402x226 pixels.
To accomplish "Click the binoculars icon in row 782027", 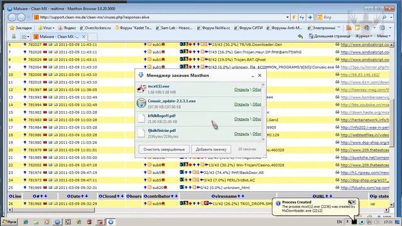I will 337,45.
